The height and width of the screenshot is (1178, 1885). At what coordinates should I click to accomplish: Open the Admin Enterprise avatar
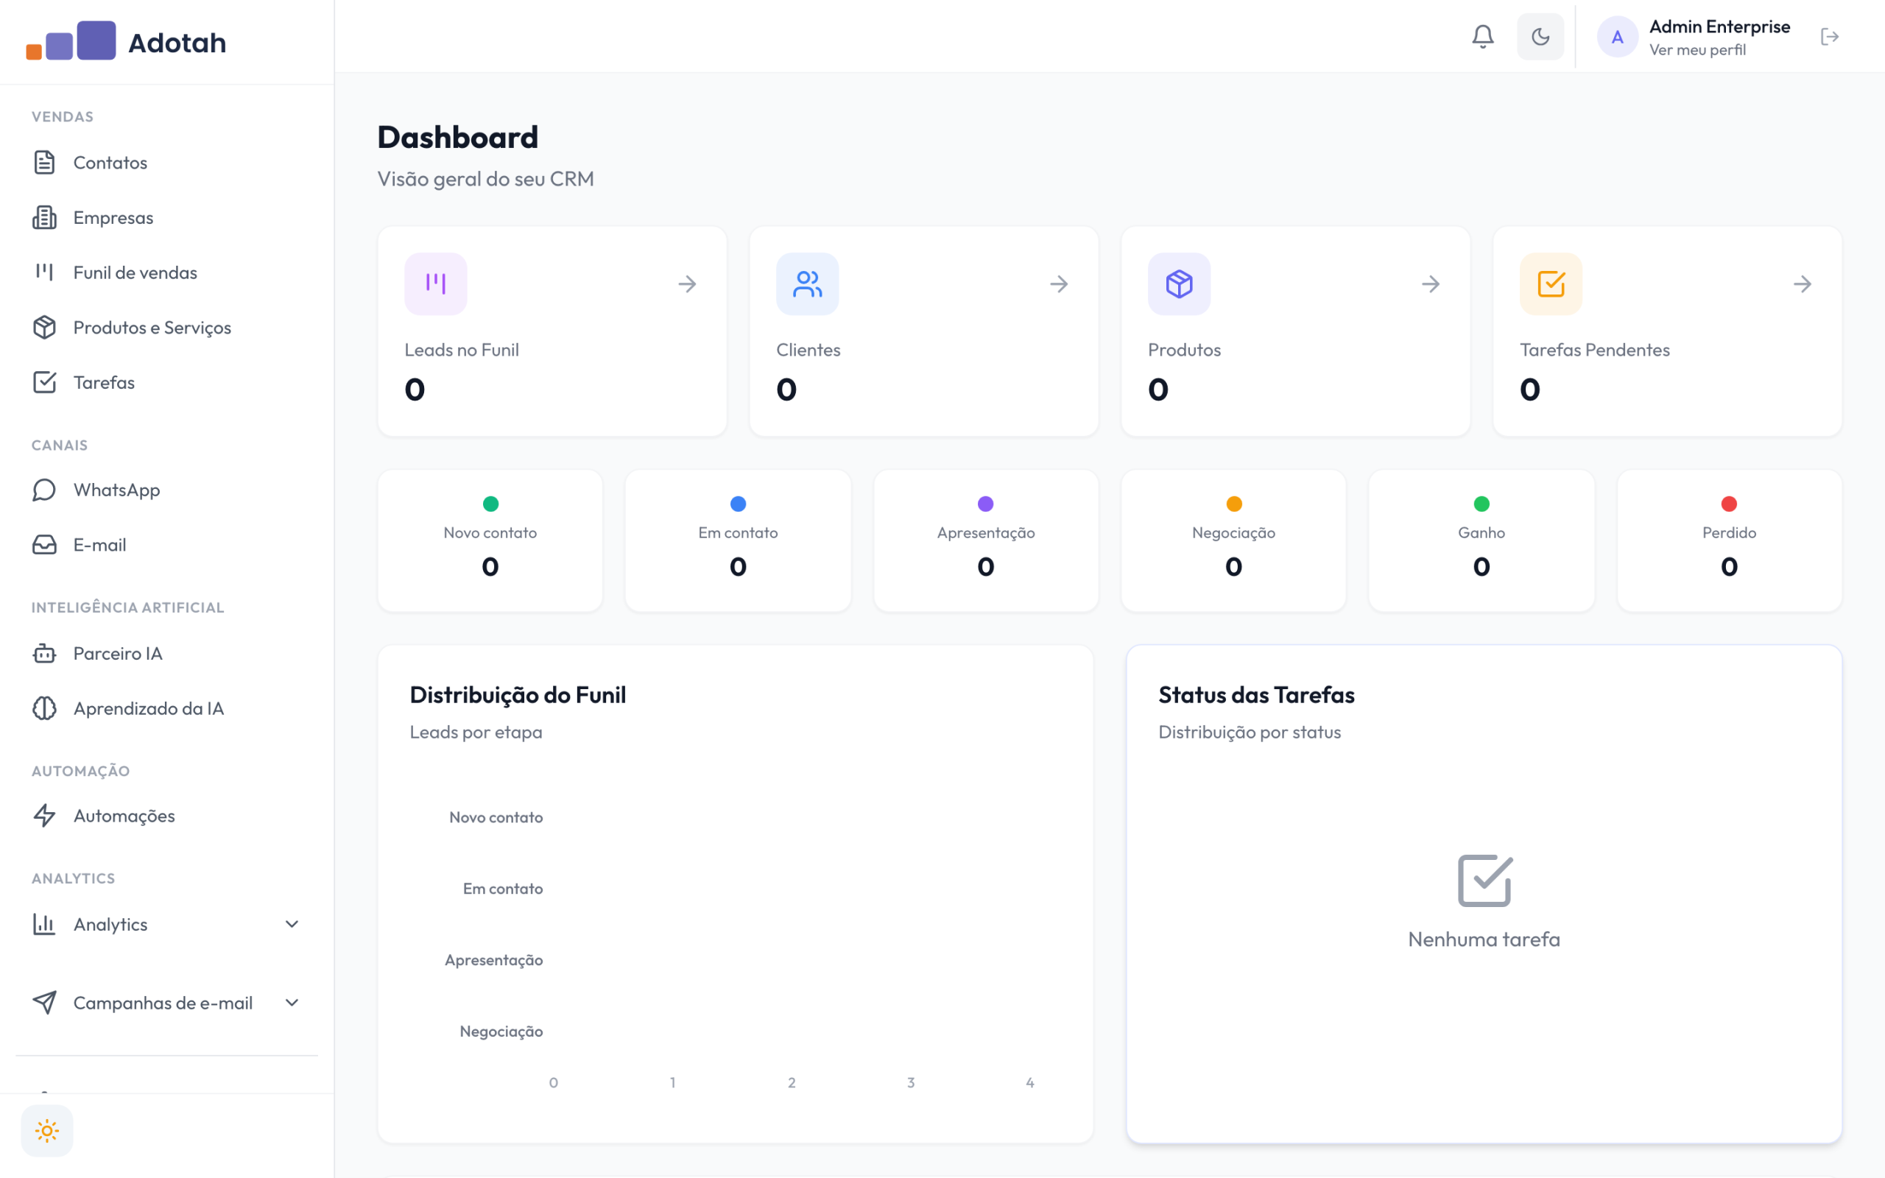[1617, 37]
